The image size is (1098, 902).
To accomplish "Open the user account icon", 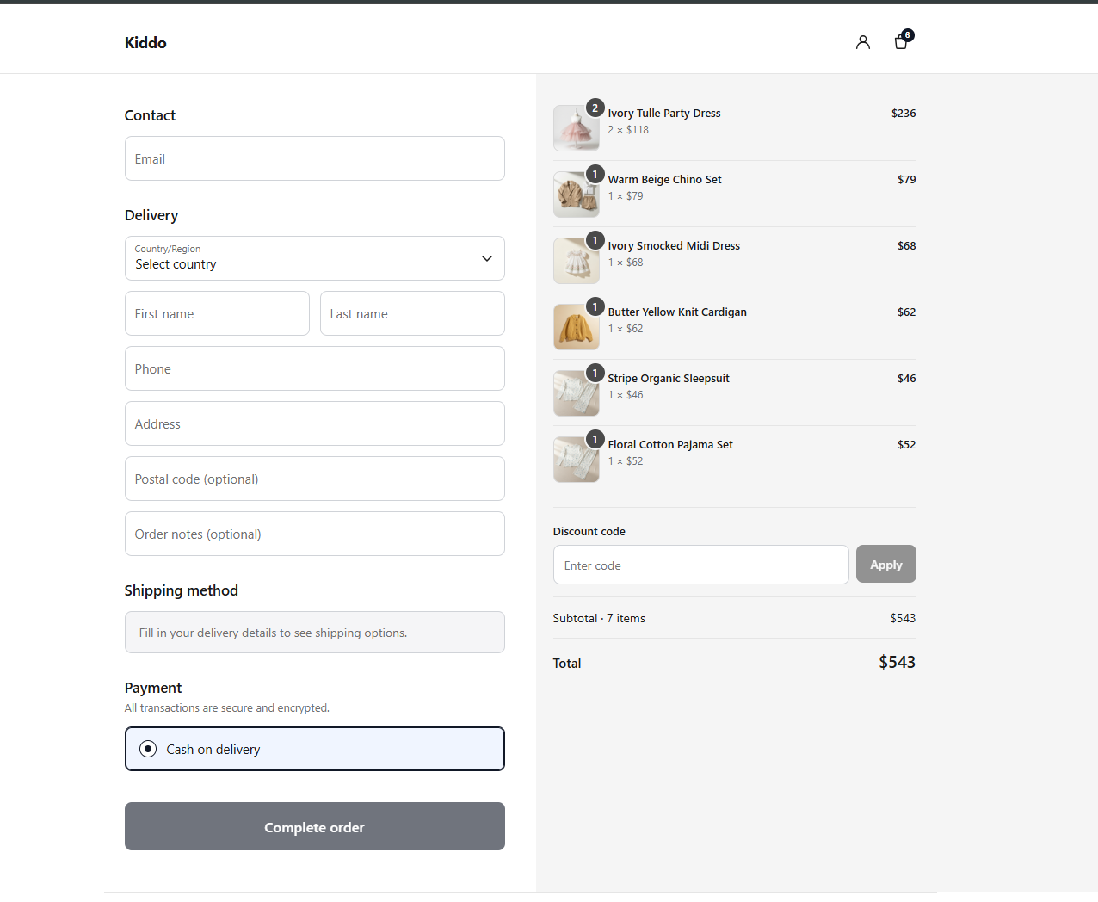I will point(862,42).
